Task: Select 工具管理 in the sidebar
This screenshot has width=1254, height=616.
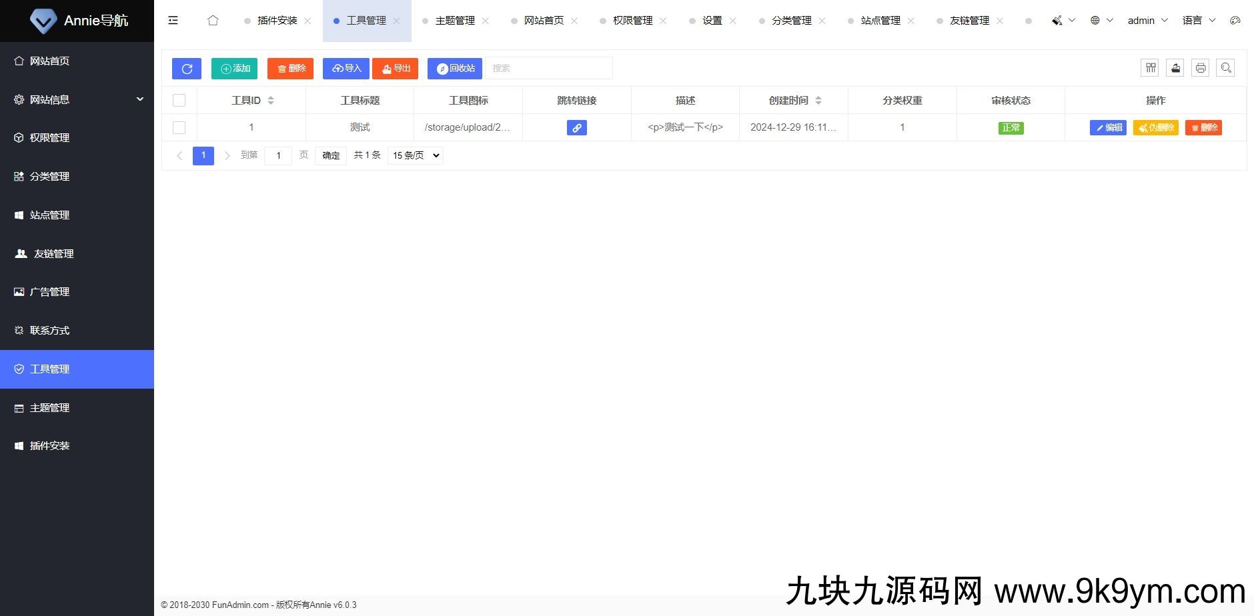Action: [77, 369]
